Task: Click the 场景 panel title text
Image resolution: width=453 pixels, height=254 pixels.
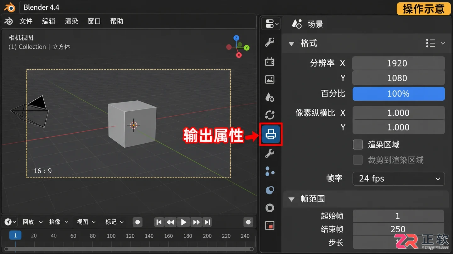Action: pyautogui.click(x=315, y=24)
